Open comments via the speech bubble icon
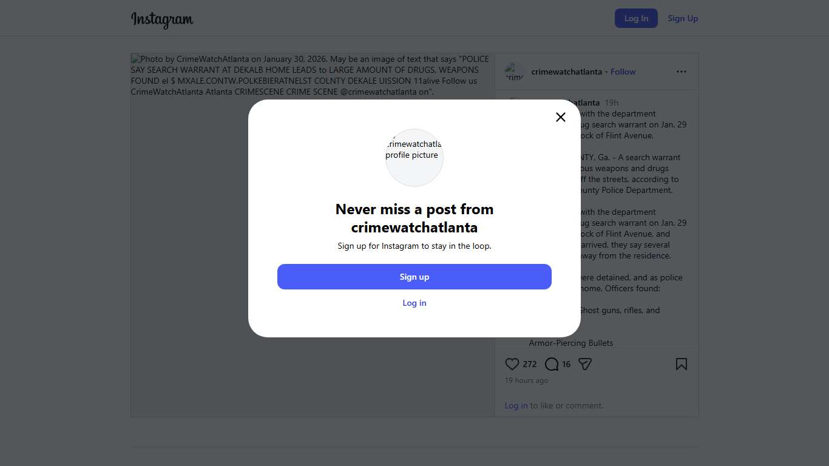The height and width of the screenshot is (466, 829). [551, 364]
